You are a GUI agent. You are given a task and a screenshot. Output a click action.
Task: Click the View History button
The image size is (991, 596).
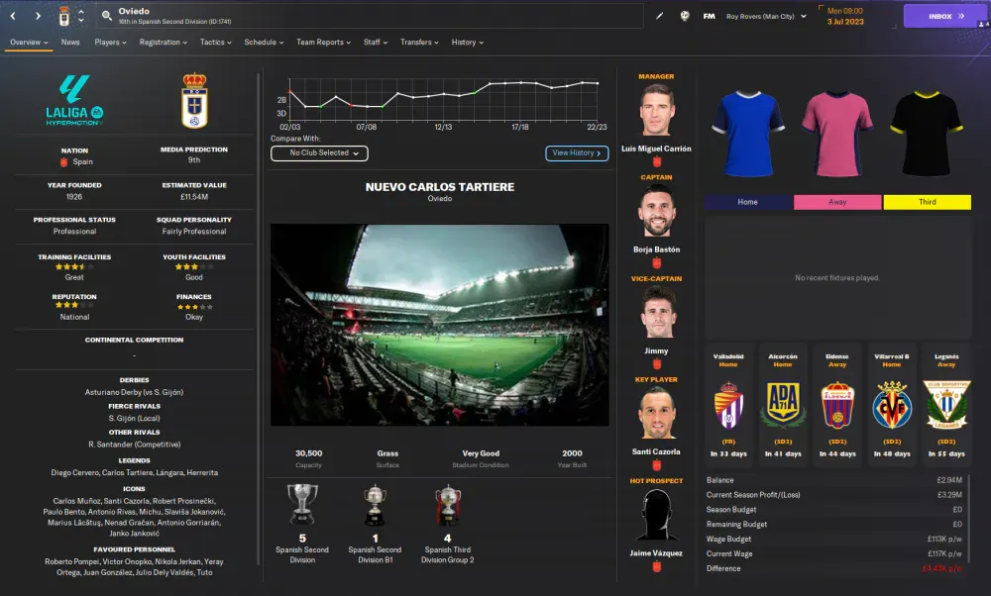click(577, 153)
